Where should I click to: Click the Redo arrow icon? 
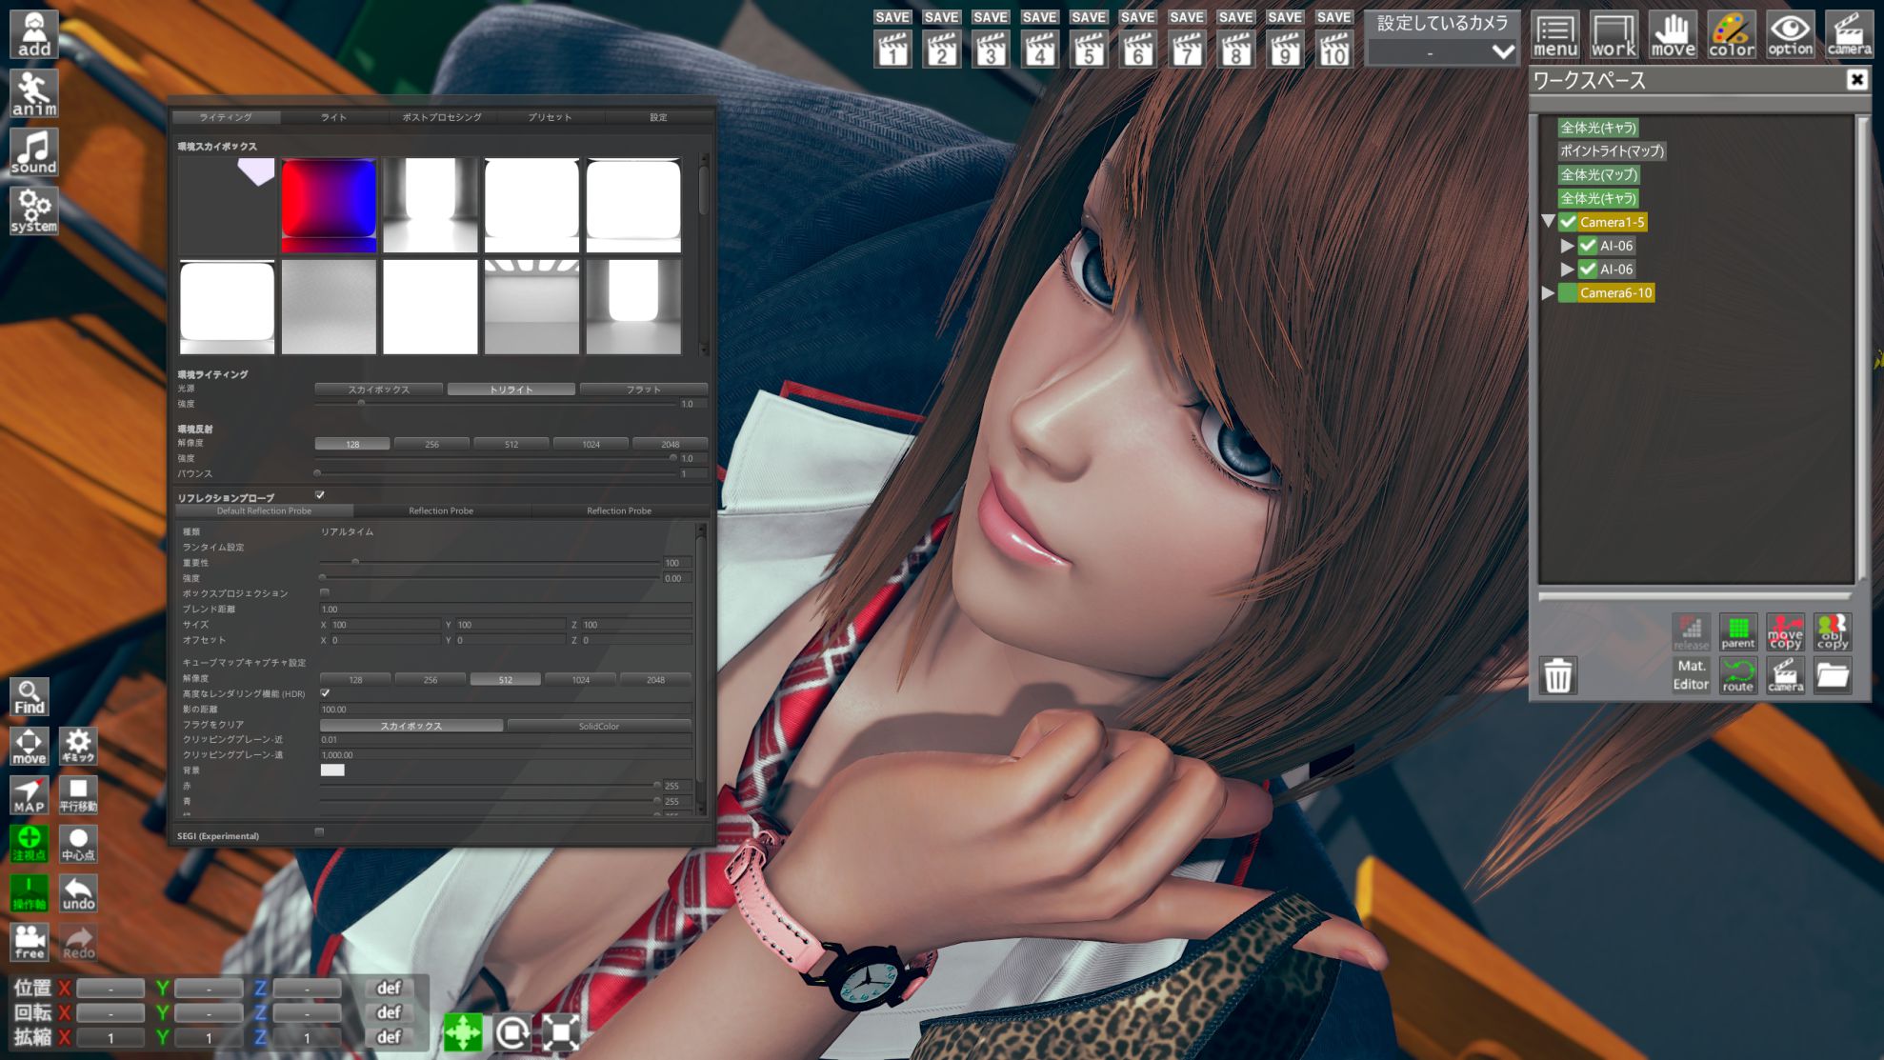coord(78,942)
